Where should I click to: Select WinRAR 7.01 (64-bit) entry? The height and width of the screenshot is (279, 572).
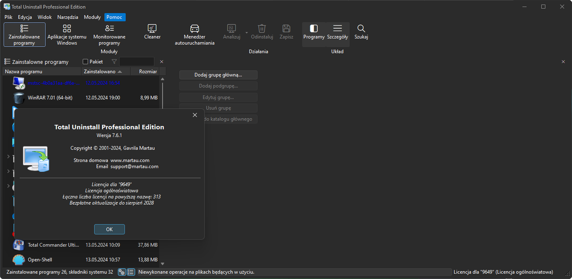click(81, 97)
